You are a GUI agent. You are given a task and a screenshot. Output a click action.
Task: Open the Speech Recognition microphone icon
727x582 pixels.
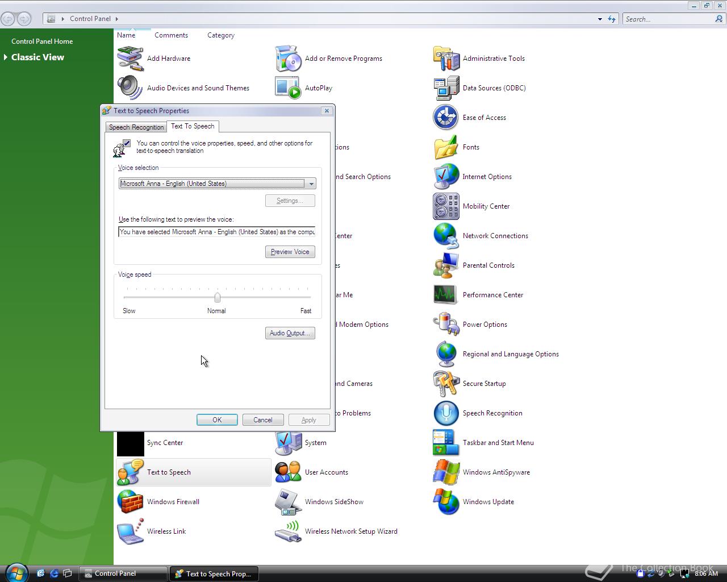446,413
